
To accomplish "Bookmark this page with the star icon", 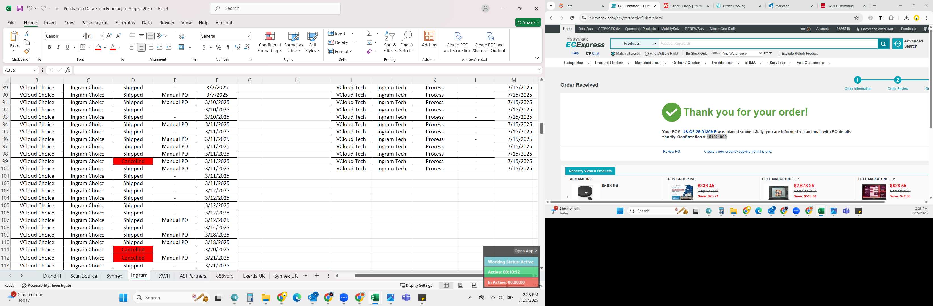I will tap(856, 18).
